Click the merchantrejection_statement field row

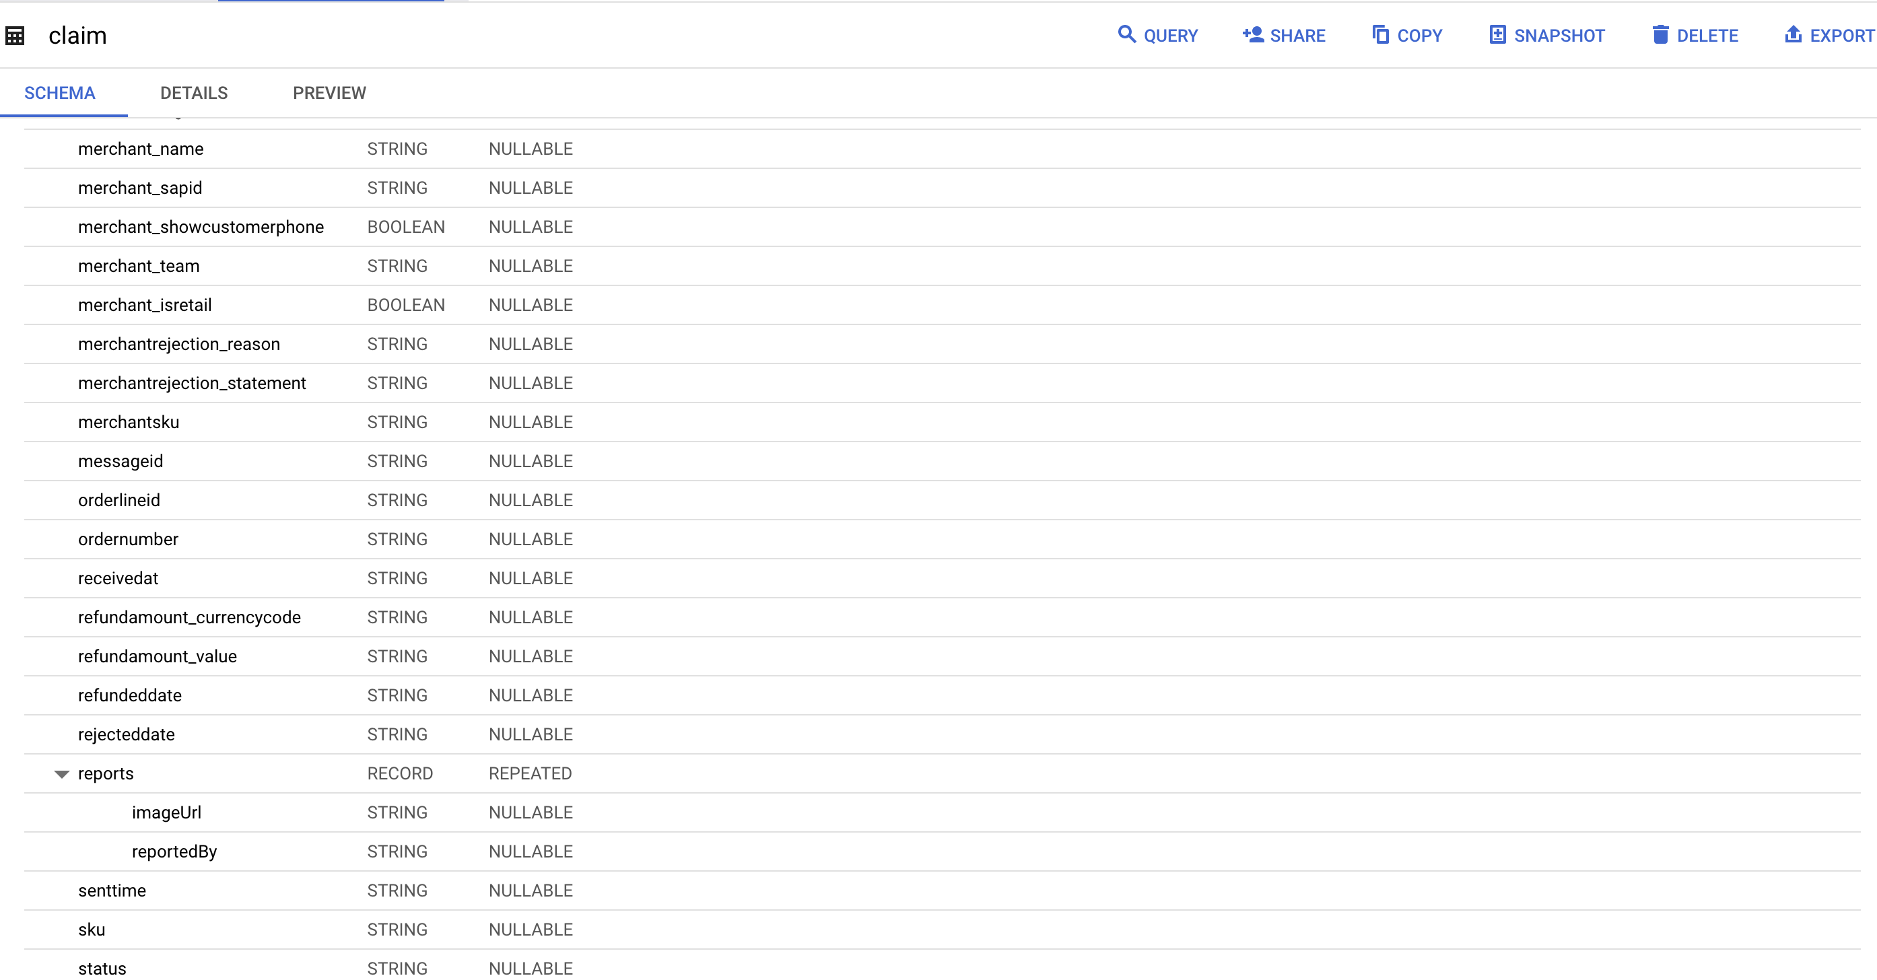[192, 383]
